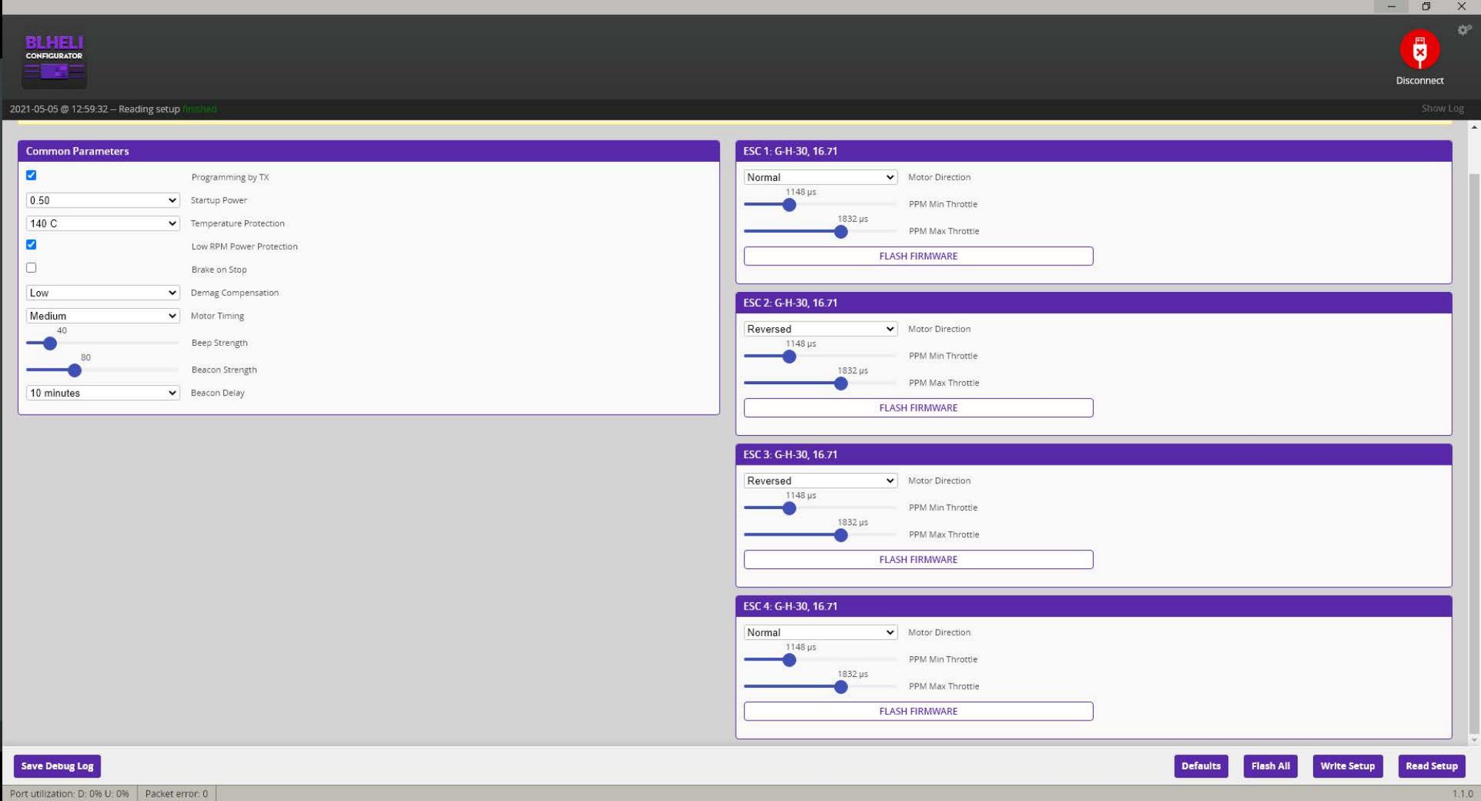1481x801 pixels.
Task: Open ESC 1 Motor Direction dropdown
Action: (820, 177)
